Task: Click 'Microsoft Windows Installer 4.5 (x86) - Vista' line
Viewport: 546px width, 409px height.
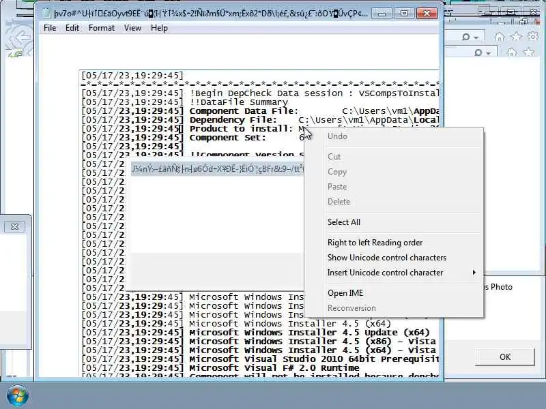Action: click(259, 342)
